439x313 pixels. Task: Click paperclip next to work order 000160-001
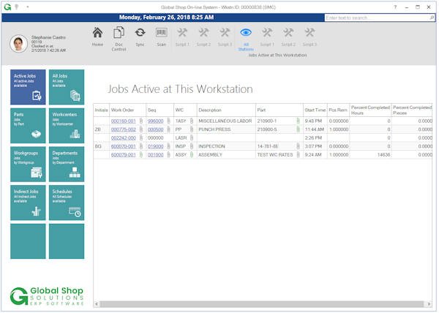pyautogui.click(x=141, y=121)
